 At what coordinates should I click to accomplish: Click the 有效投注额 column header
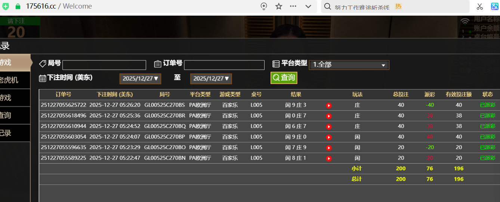point(459,94)
